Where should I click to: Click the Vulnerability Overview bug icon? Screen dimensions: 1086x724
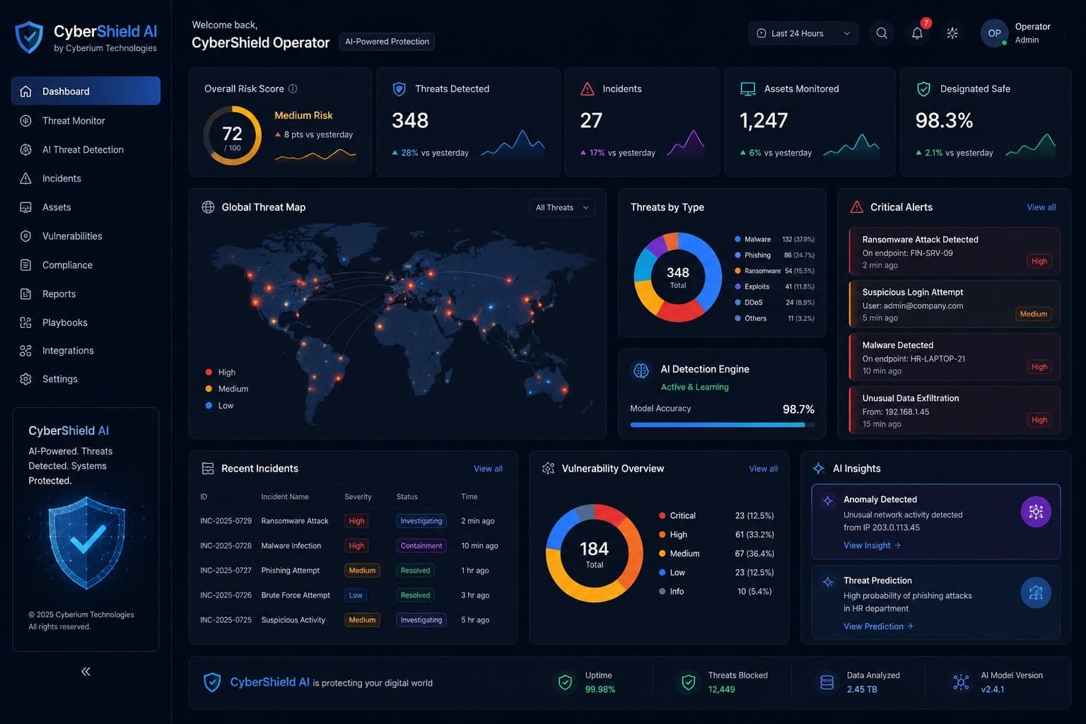pos(548,468)
